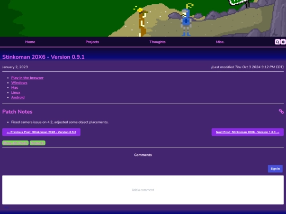Click the 'January 2, 2023' date
The image size is (286, 214).
coord(15,67)
